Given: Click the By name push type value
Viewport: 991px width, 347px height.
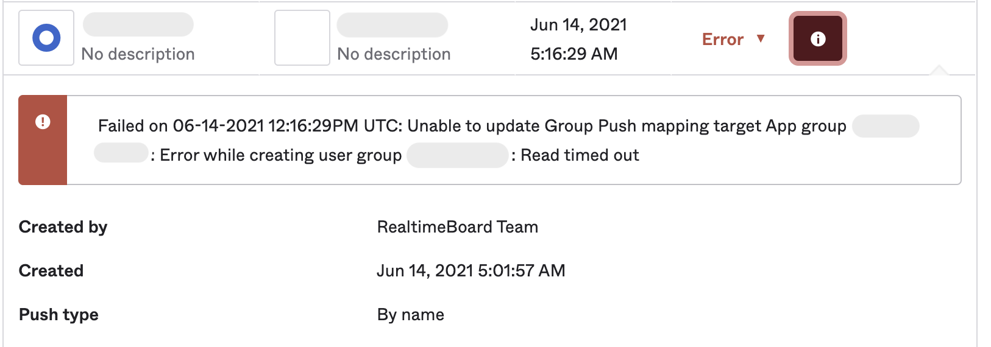Looking at the screenshot, I should click(x=411, y=315).
